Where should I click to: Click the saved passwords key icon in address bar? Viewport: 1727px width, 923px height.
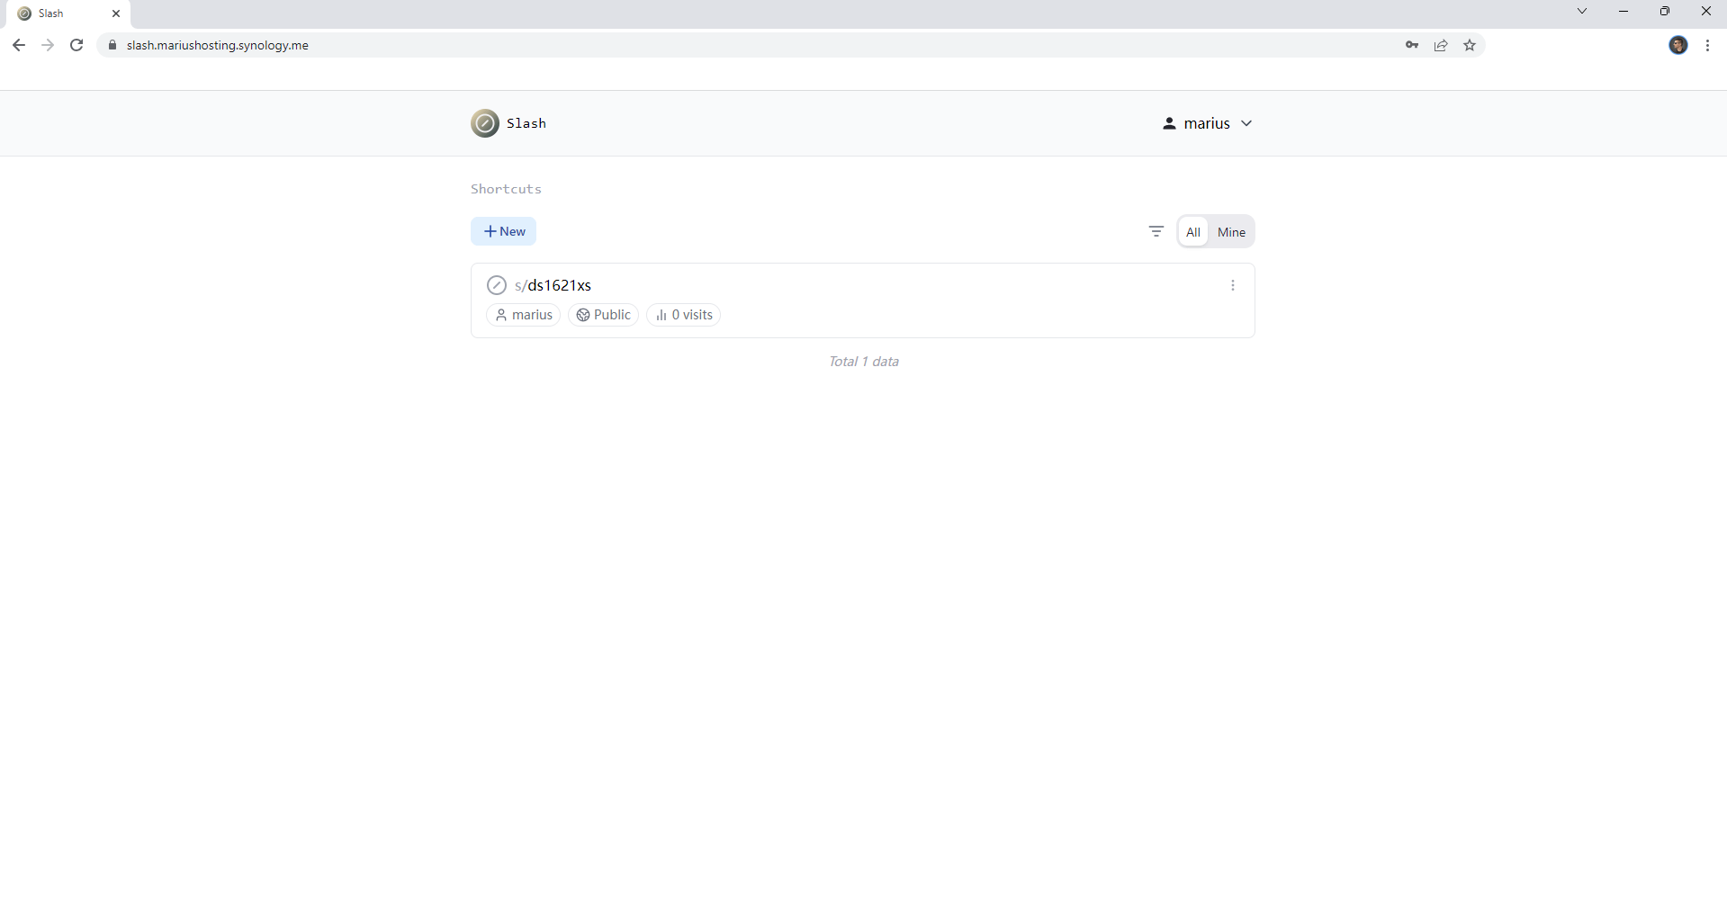(x=1412, y=45)
